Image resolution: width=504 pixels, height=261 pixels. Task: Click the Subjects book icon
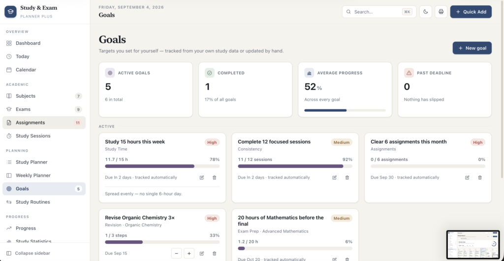[9, 96]
